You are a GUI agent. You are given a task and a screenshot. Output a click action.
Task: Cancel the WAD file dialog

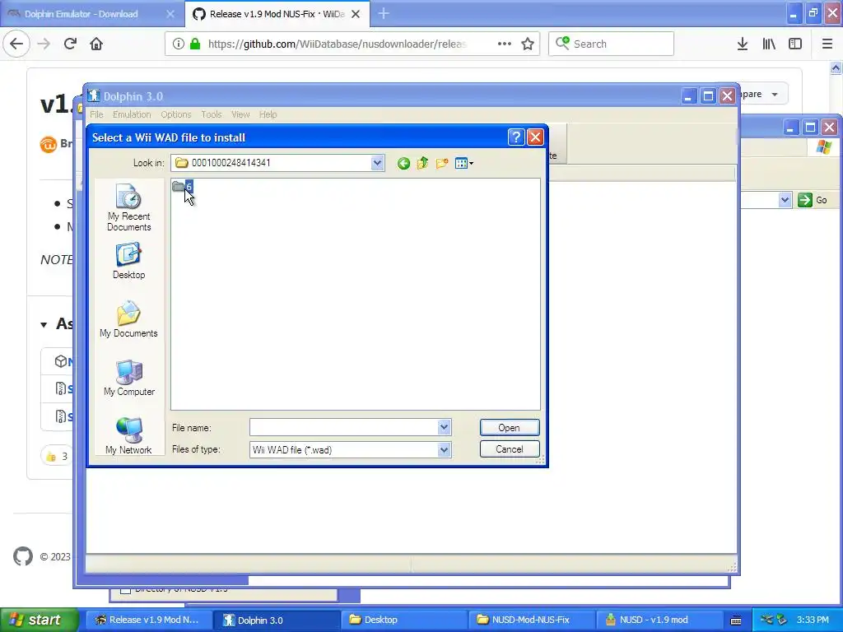click(509, 449)
